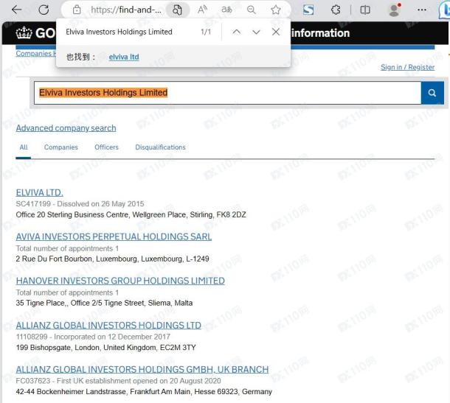Screen dimensions: 450x403
Task: Open the Companies House link
Action: (x=36, y=54)
